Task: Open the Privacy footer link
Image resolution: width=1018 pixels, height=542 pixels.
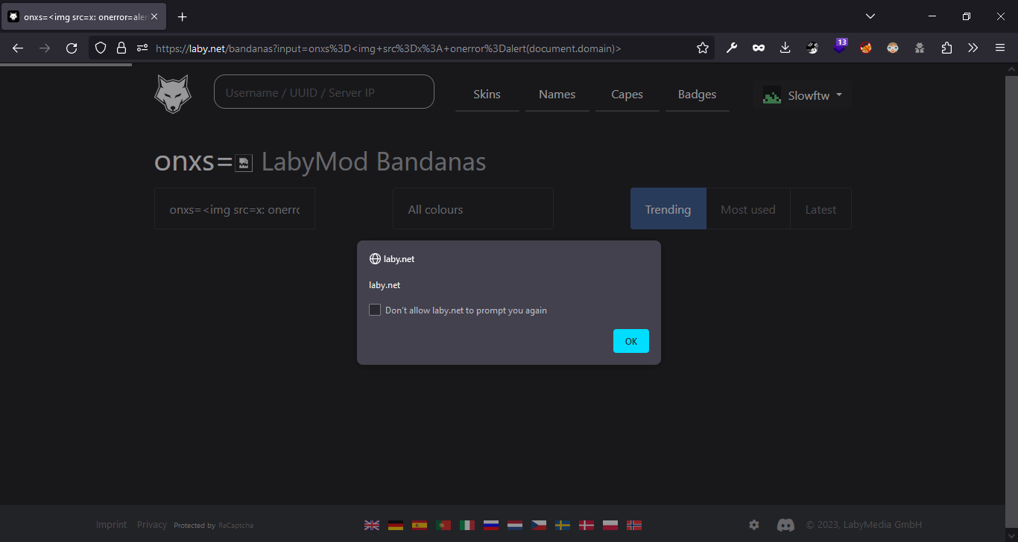Action: 152,524
